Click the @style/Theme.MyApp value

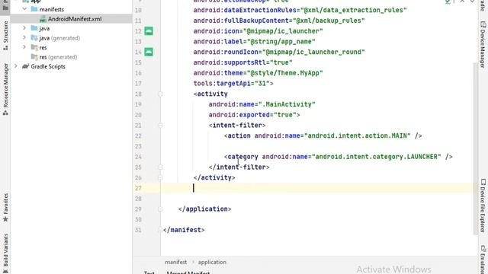pyautogui.click(x=284, y=73)
